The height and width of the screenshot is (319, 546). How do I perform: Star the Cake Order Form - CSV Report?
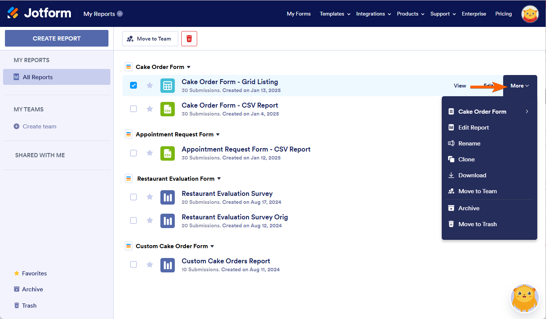tap(150, 109)
